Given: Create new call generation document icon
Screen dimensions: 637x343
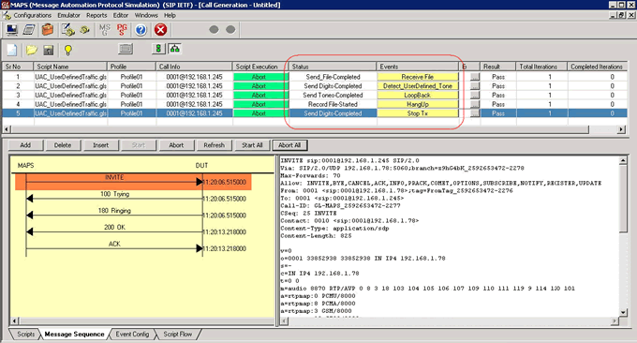Looking at the screenshot, I should click(x=12, y=50).
